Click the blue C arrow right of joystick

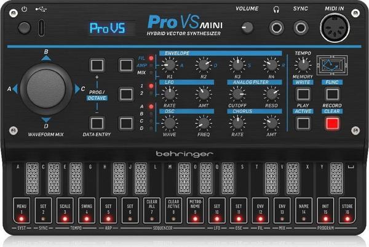[x=77, y=89]
